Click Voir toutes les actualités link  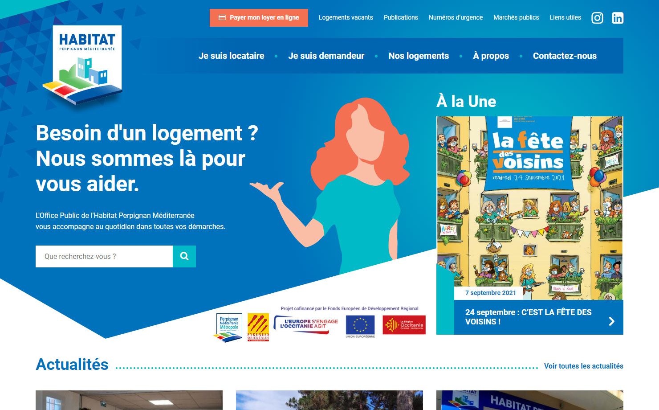tap(584, 366)
